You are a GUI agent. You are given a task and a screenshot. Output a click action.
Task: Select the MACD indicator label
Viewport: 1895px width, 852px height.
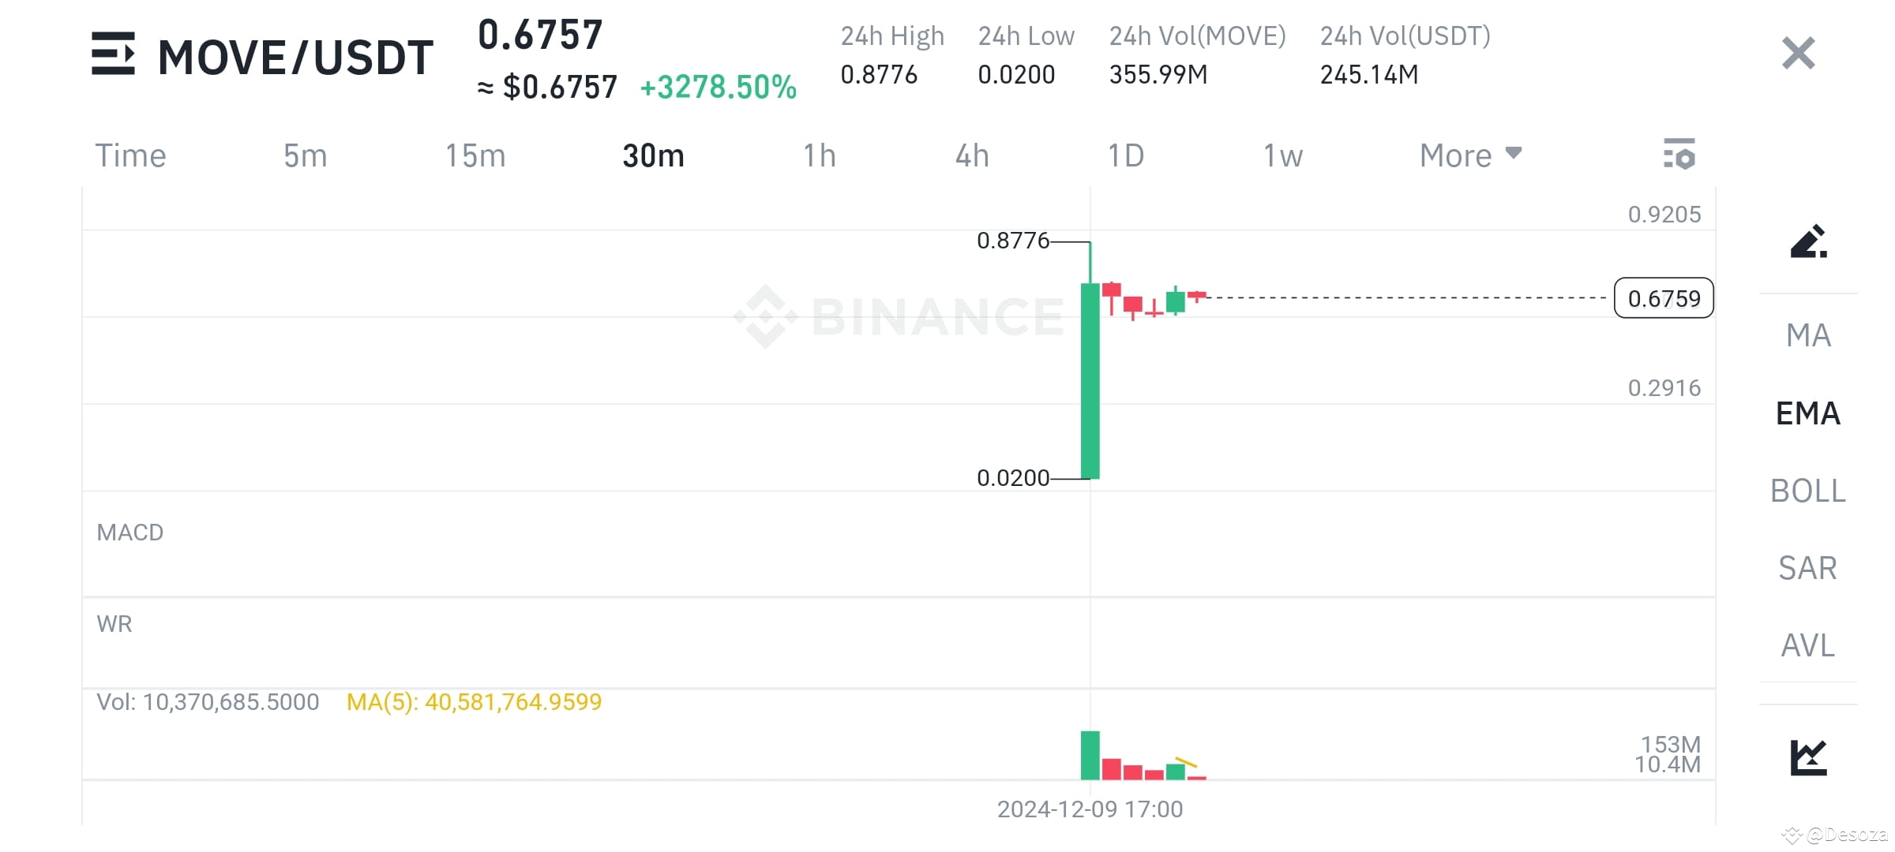[129, 532]
